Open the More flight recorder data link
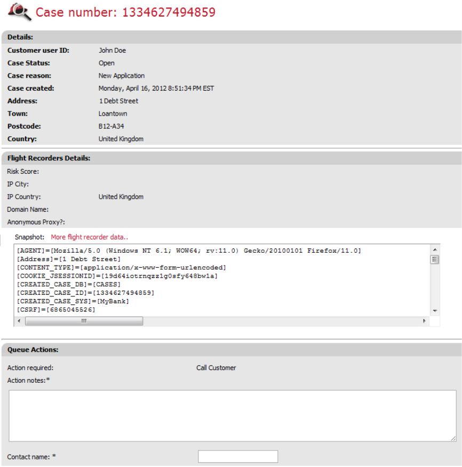 [89, 237]
